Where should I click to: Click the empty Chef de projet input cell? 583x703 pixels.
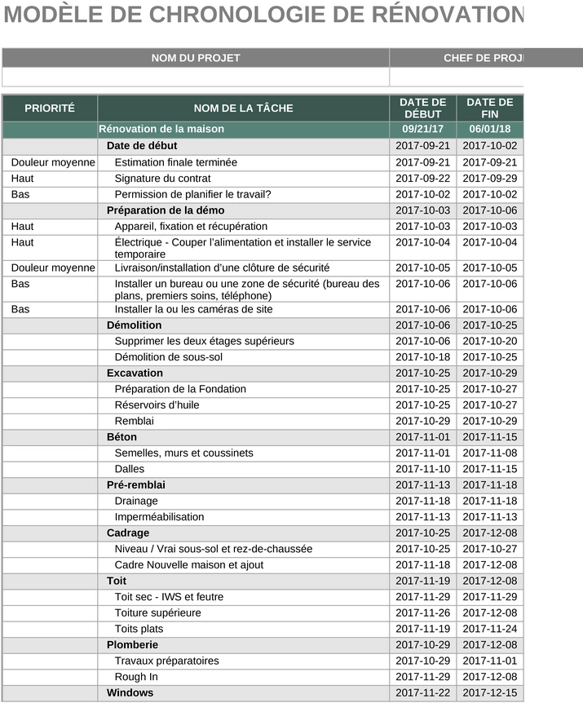pos(457,77)
